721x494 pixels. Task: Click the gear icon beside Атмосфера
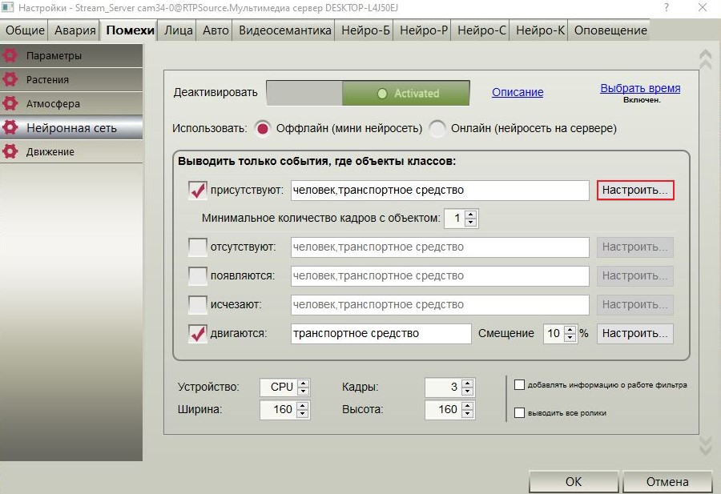click(10, 103)
